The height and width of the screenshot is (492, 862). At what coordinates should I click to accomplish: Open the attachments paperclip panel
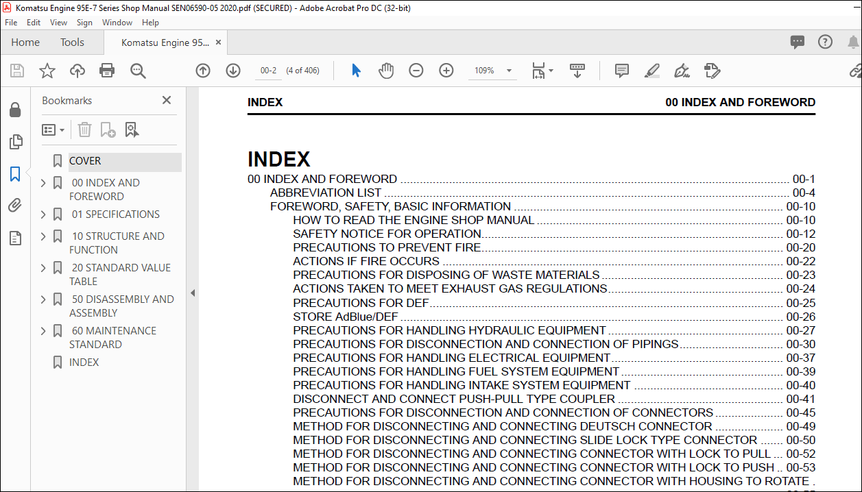click(15, 206)
